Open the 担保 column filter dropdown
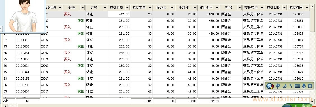316x107 pixels. point(239,8)
